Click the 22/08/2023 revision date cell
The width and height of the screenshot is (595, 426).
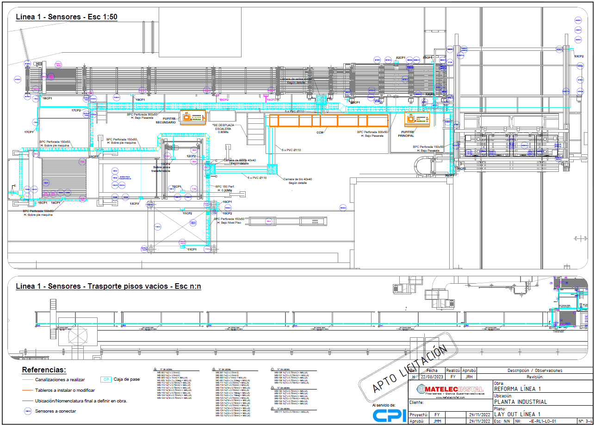pos(431,377)
